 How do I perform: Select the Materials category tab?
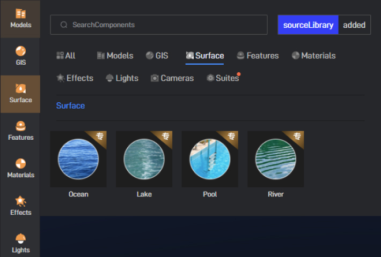pyautogui.click(x=314, y=56)
